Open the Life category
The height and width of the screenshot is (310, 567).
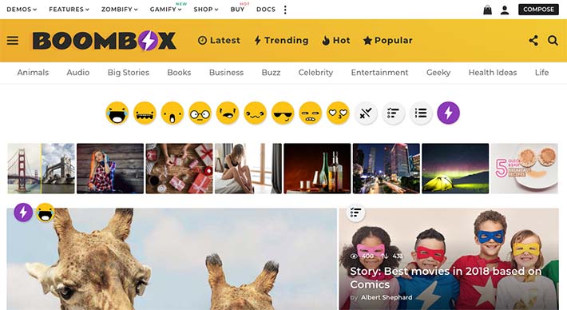(541, 73)
